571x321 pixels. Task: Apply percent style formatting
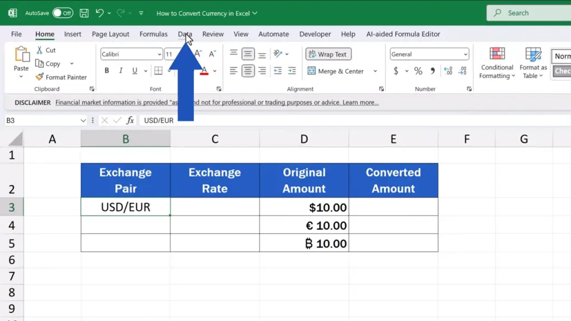click(x=418, y=71)
